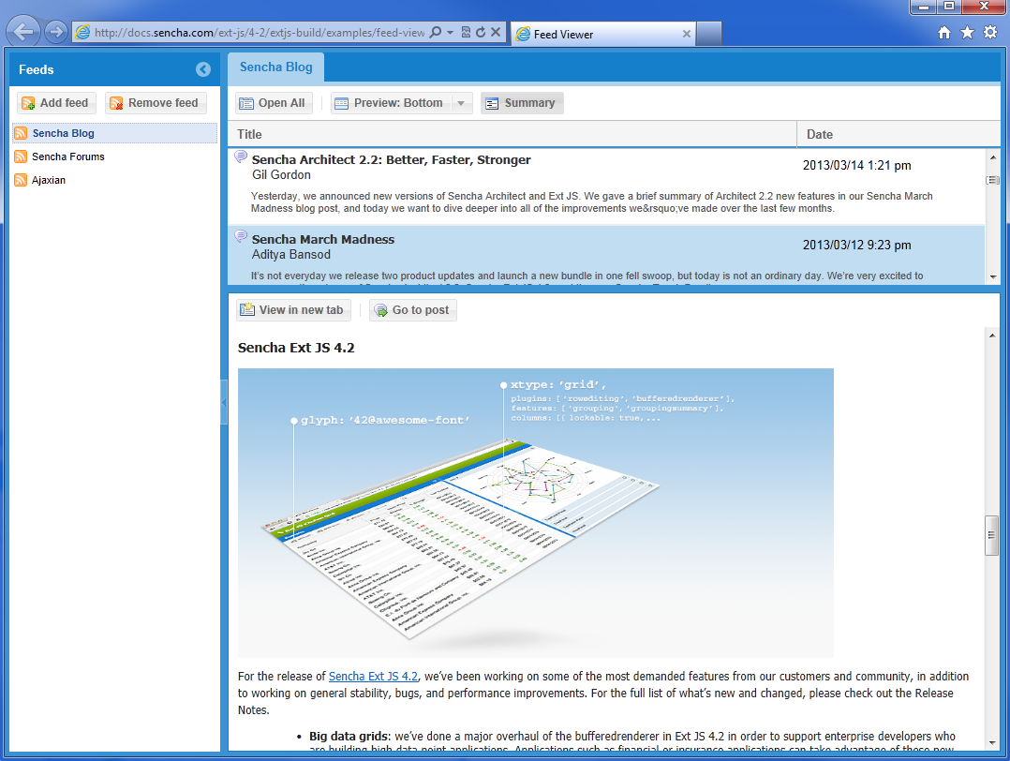Click the Open All button
Screen dimensions: 1010x761
274,103
